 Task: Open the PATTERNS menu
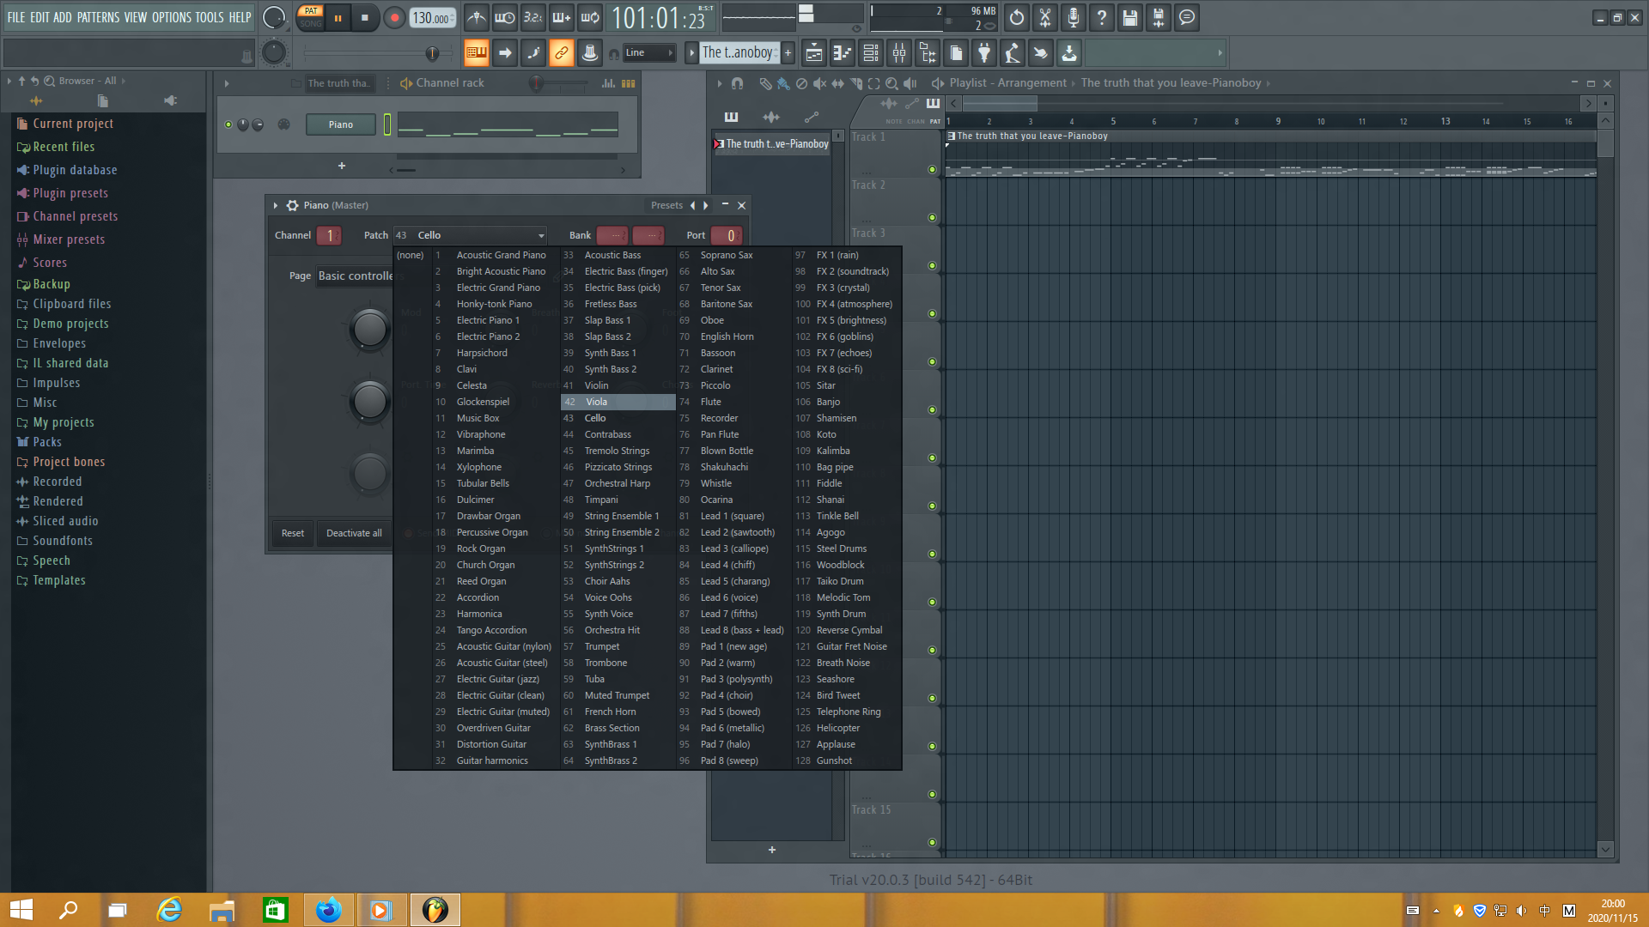tap(98, 17)
